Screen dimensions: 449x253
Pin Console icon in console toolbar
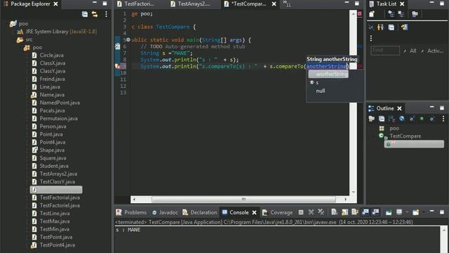click(x=389, y=212)
